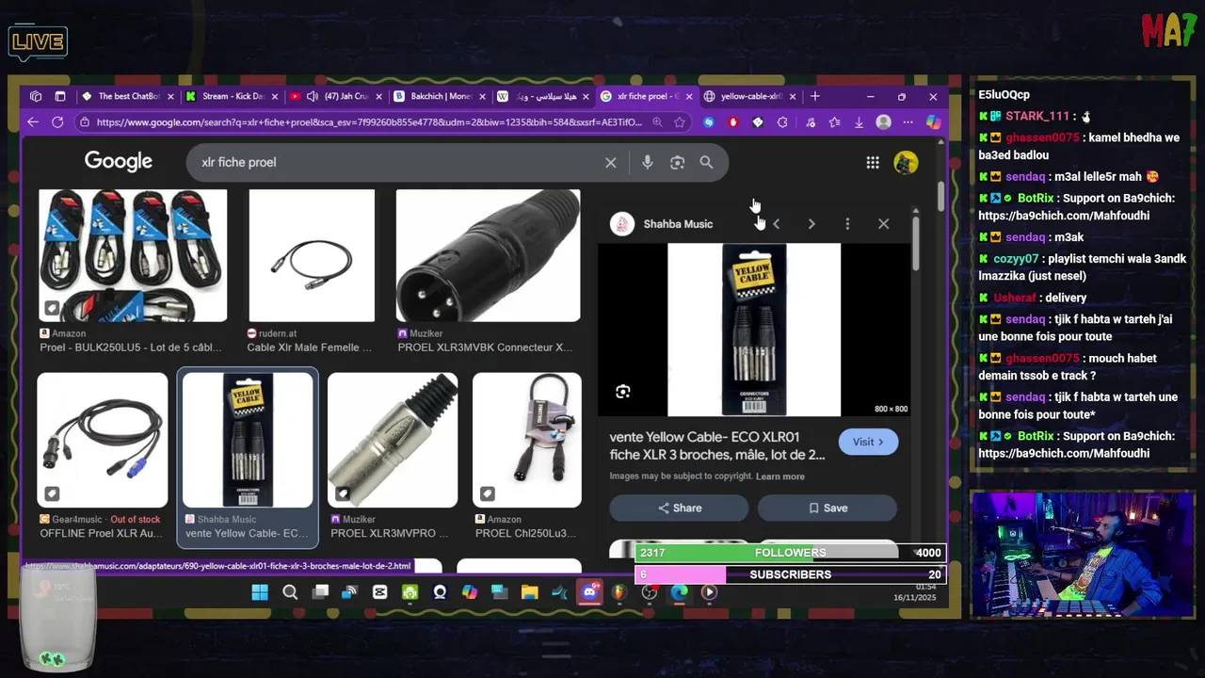Open the browser settings and more menu
The image size is (1205, 678).
[908, 122]
